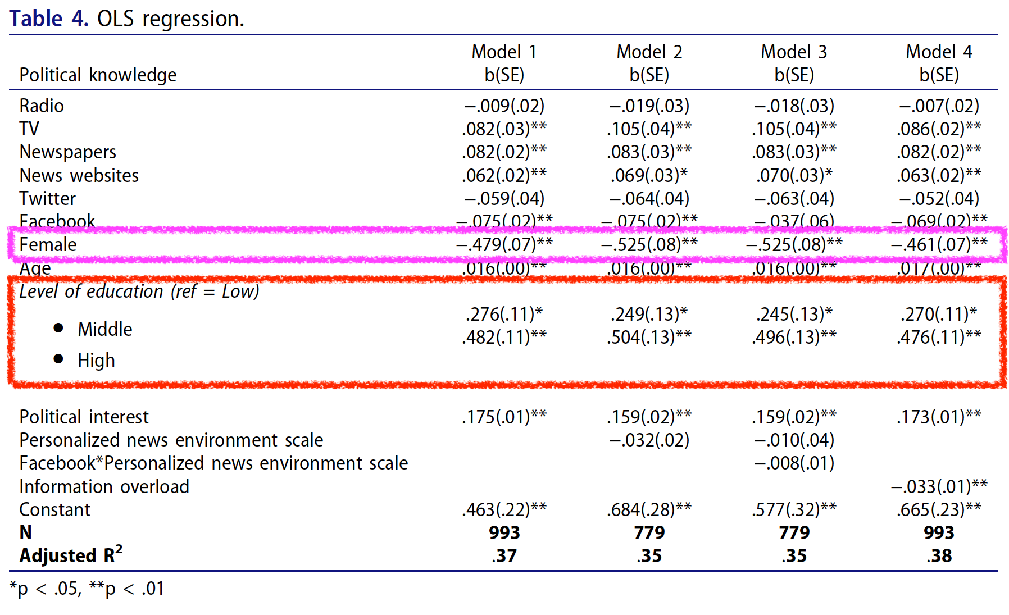This screenshot has height=615, width=1009.
Task: Click the Model 2 N value 779
Action: coord(649,532)
